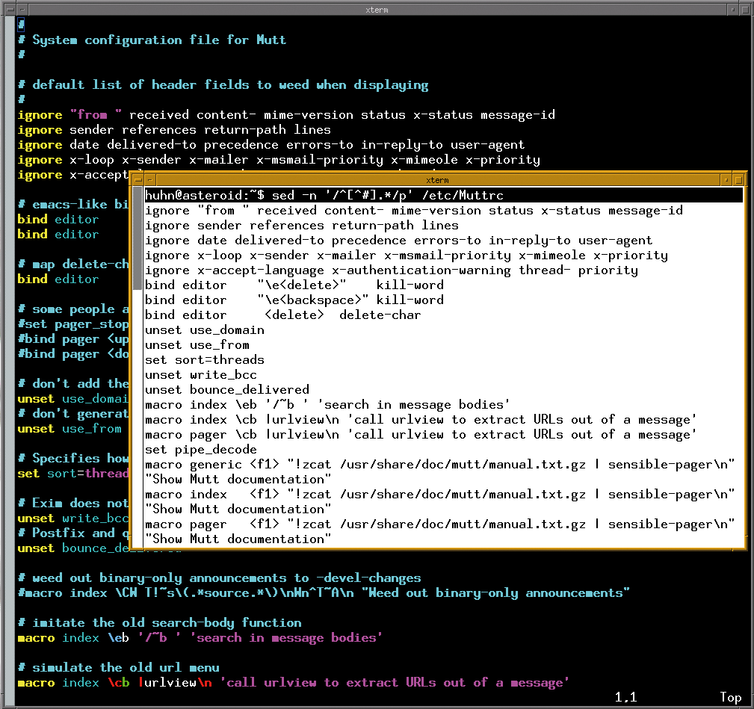Screen dimensions: 754x709
Task: Click 'macro index \eb' search line in front xterm
Action: pos(327,405)
